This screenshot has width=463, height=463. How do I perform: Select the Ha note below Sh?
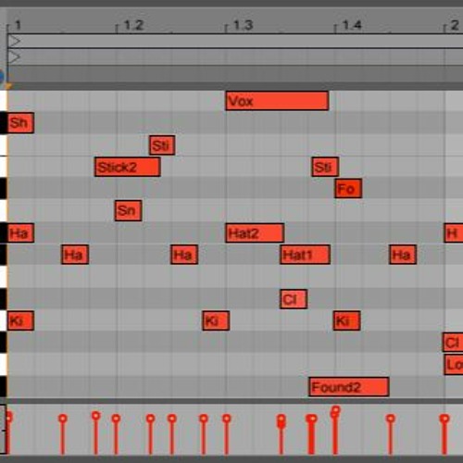point(20,233)
